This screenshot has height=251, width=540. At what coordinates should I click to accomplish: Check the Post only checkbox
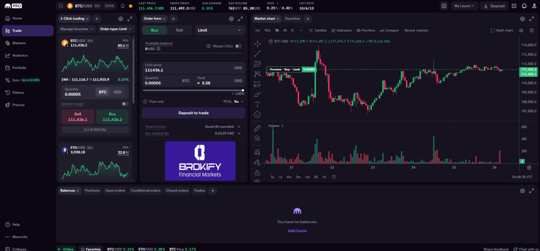click(146, 102)
